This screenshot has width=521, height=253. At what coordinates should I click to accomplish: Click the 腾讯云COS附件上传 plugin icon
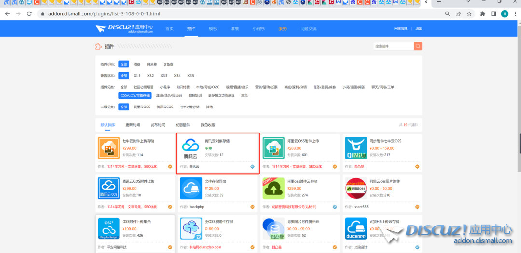coord(109,188)
